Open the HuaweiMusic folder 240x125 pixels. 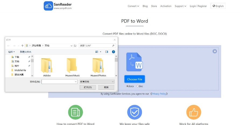tap(72, 67)
